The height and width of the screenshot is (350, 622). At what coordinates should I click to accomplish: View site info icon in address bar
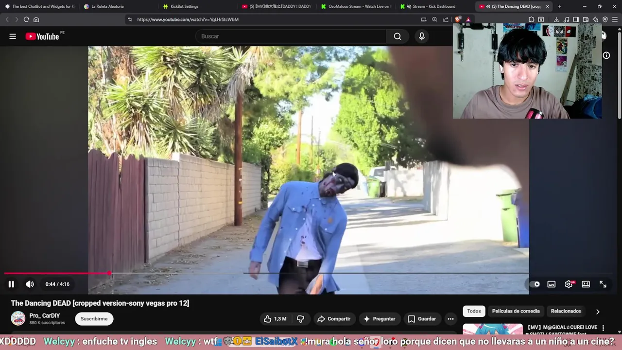click(x=130, y=19)
